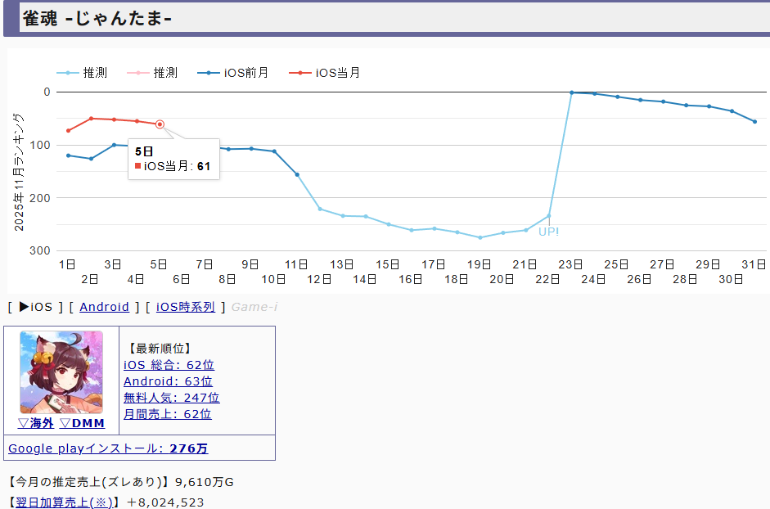The height and width of the screenshot is (509, 770).
Task: Switch to the Android ranking tab
Action: point(104,307)
